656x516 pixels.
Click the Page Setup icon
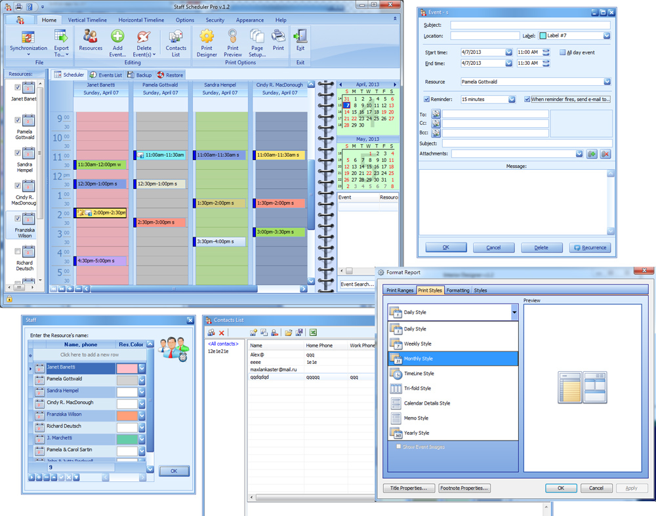coord(257,37)
